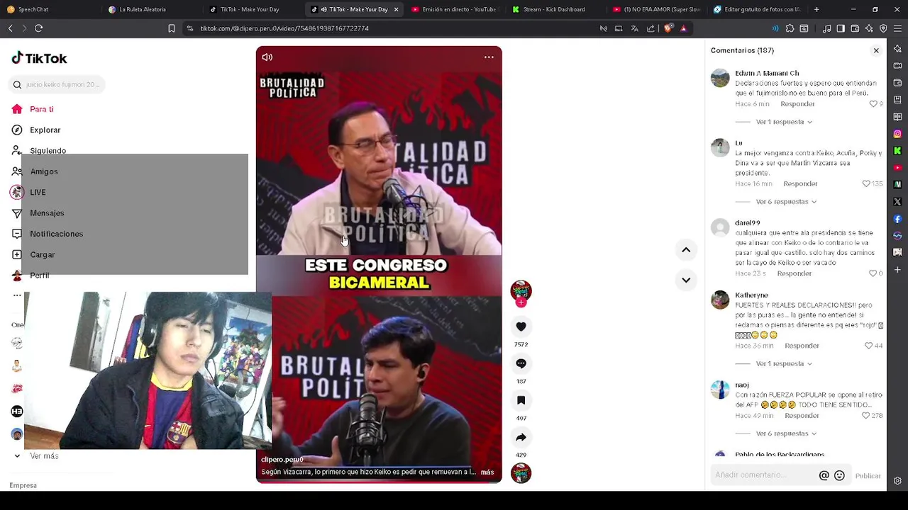Reload the page in browser
The height and width of the screenshot is (510, 908).
click(38, 28)
